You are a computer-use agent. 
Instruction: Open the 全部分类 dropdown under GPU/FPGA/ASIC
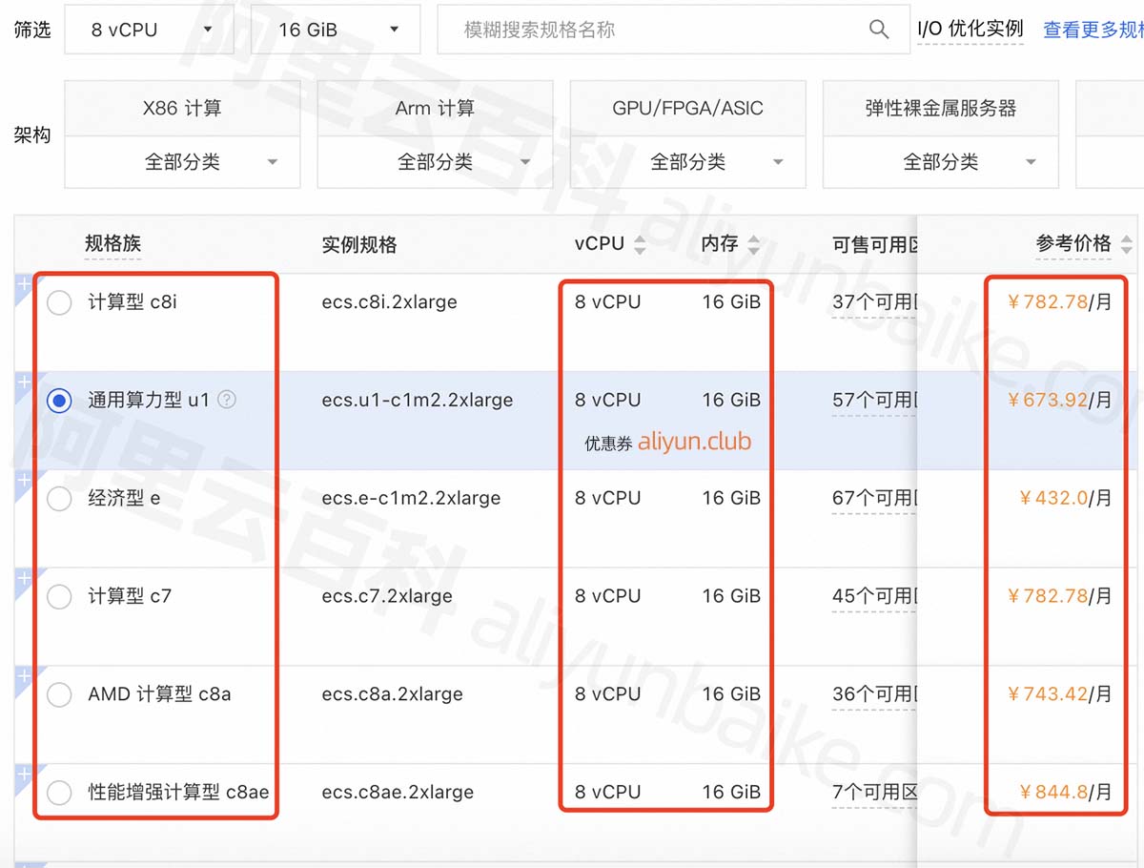pos(687,162)
